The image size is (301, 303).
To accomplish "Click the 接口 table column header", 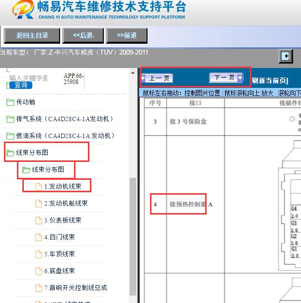I will [195, 103].
